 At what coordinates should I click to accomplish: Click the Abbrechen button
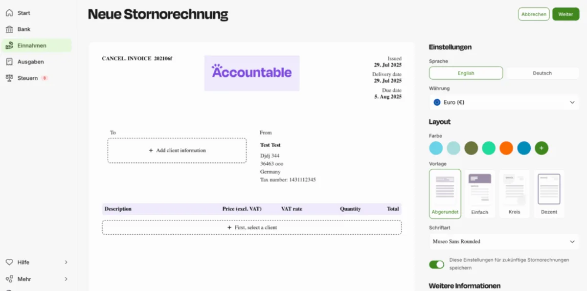point(534,14)
